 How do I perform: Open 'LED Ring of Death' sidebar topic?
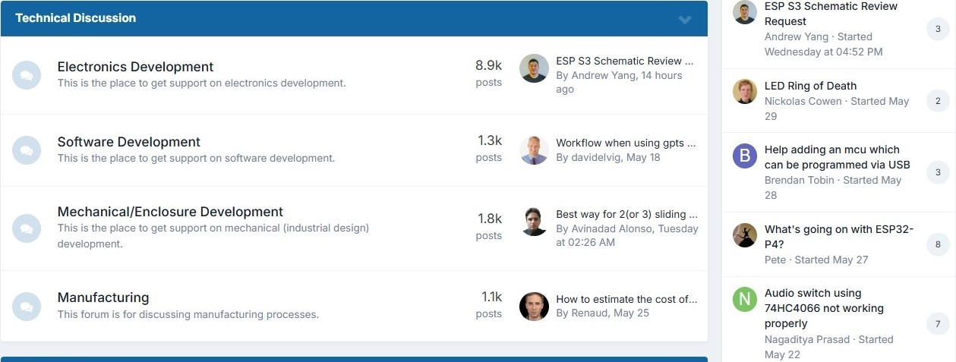(810, 86)
